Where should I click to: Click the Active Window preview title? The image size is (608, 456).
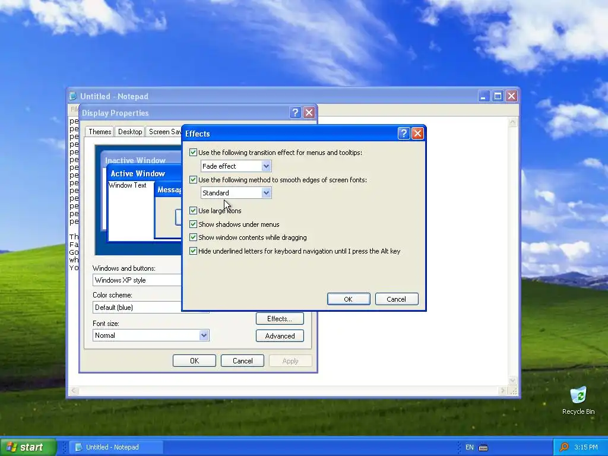coord(138,173)
